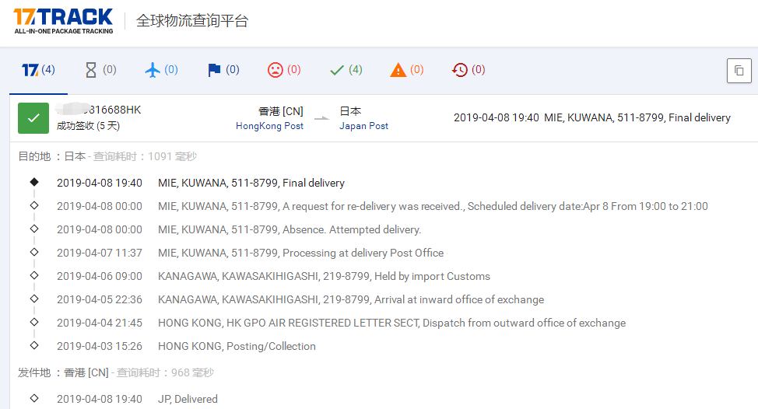
Task: Click the Posting/Collection timeline marker
Action: tap(33, 346)
